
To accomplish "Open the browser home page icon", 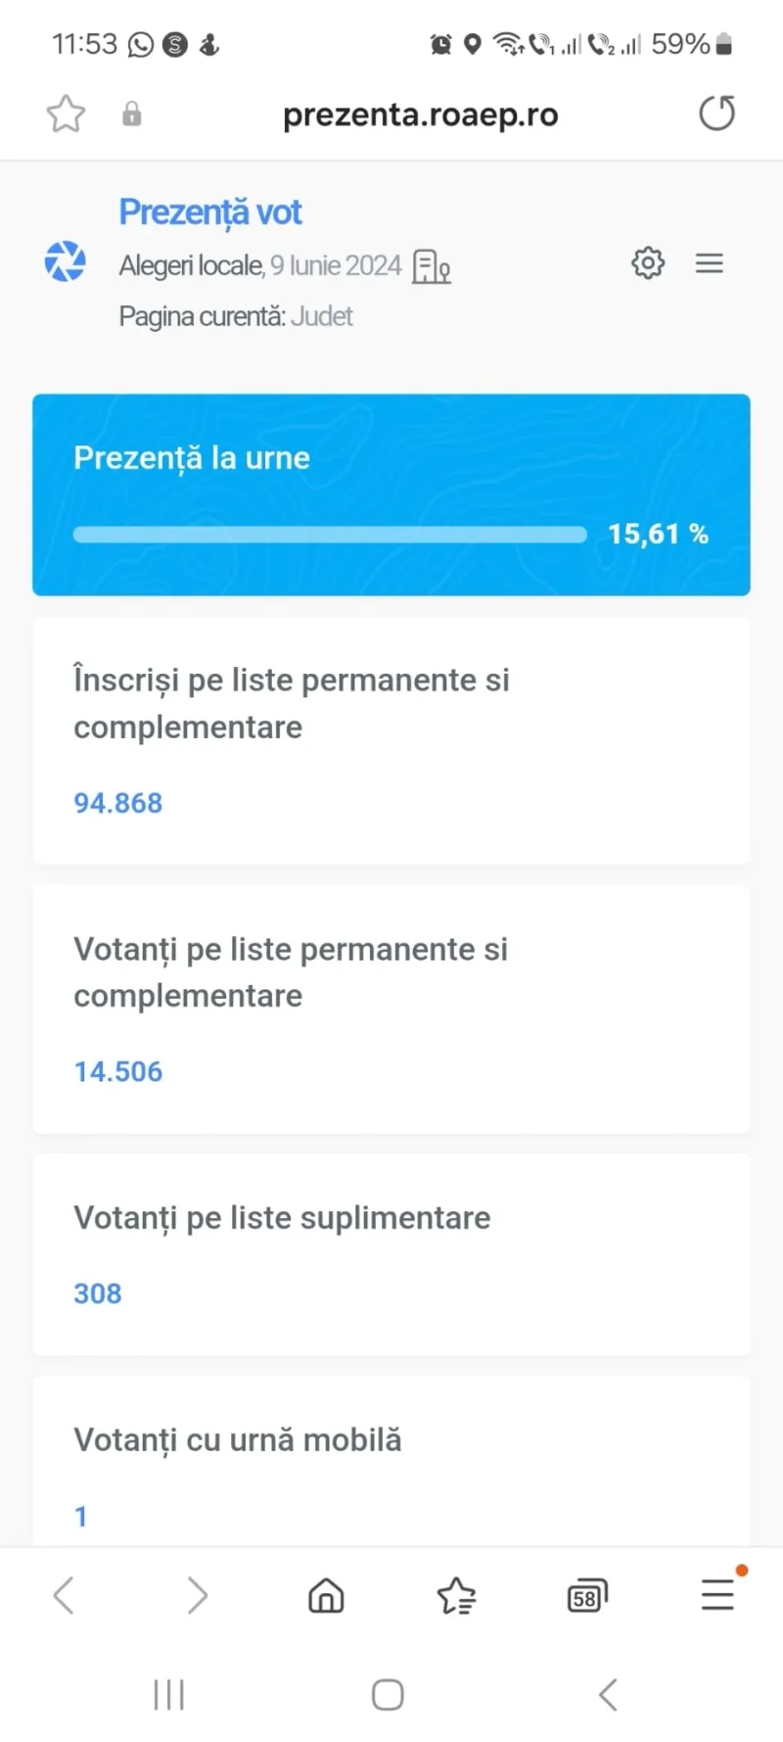I will [326, 1595].
